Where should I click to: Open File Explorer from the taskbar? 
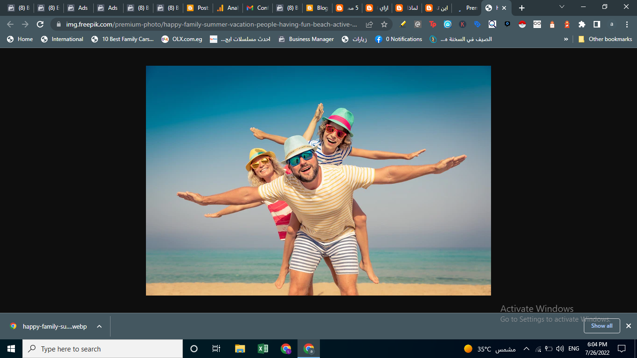pos(240,349)
